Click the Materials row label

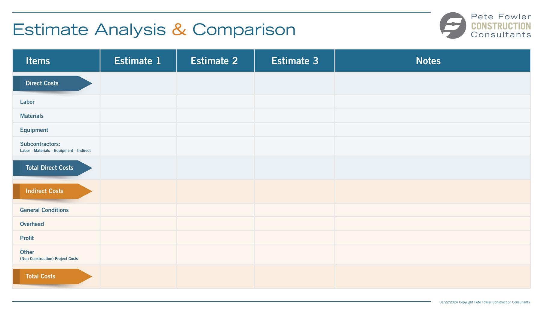point(32,116)
